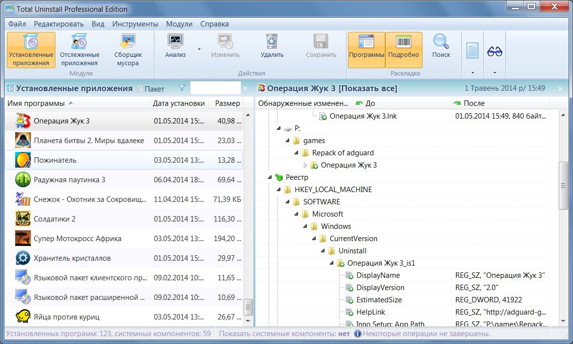
Task: Click the Реестр registry cube icon
Action: [x=279, y=177]
